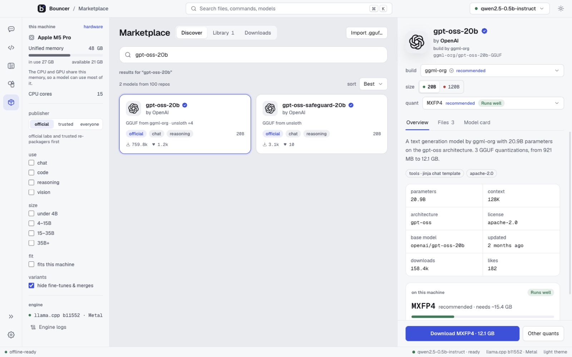Click the Bouncer logo icon

pyautogui.click(x=42, y=9)
